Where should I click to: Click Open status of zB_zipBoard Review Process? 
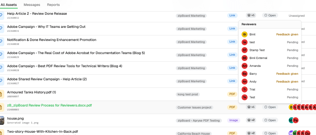pos(270,107)
